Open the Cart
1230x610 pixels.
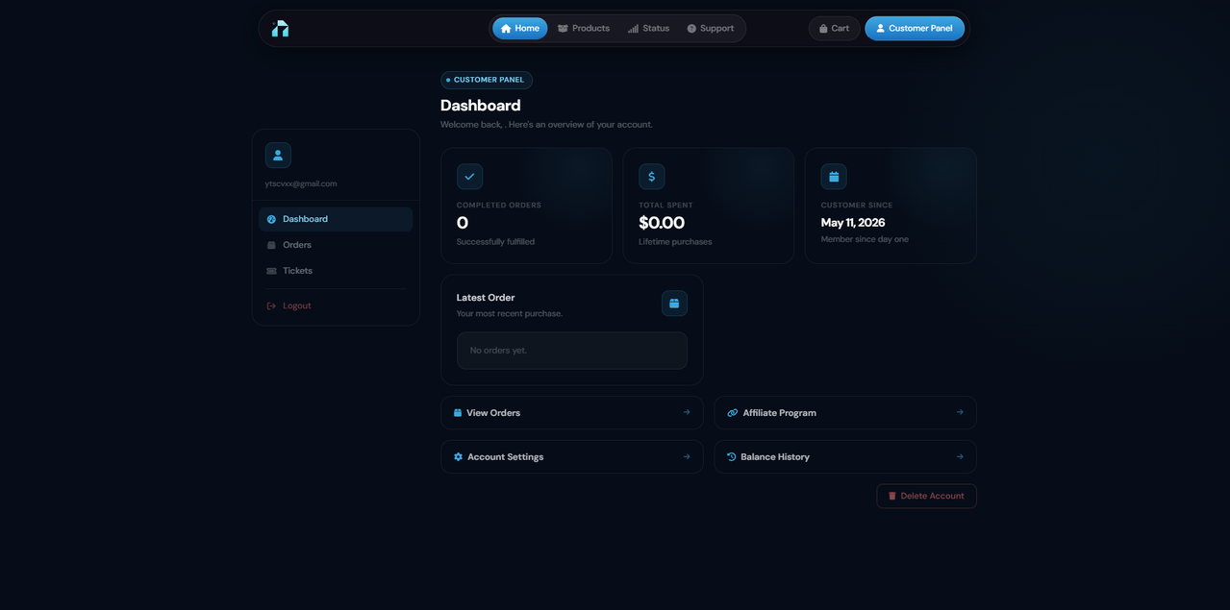(x=834, y=29)
